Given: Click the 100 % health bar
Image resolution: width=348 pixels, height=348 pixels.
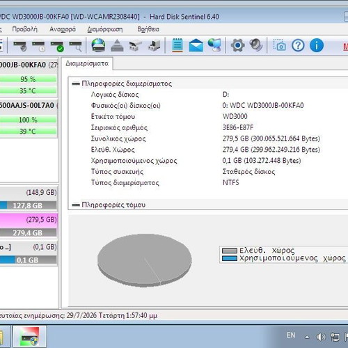Looking at the screenshot, I should [28, 120].
